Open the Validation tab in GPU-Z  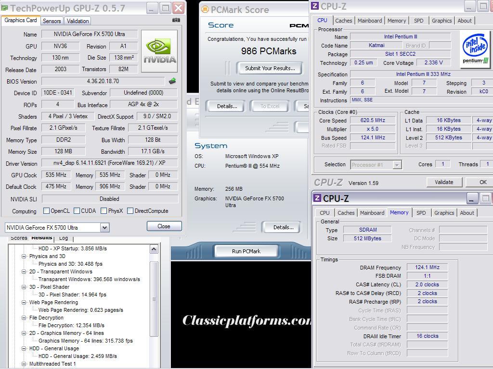(x=78, y=21)
